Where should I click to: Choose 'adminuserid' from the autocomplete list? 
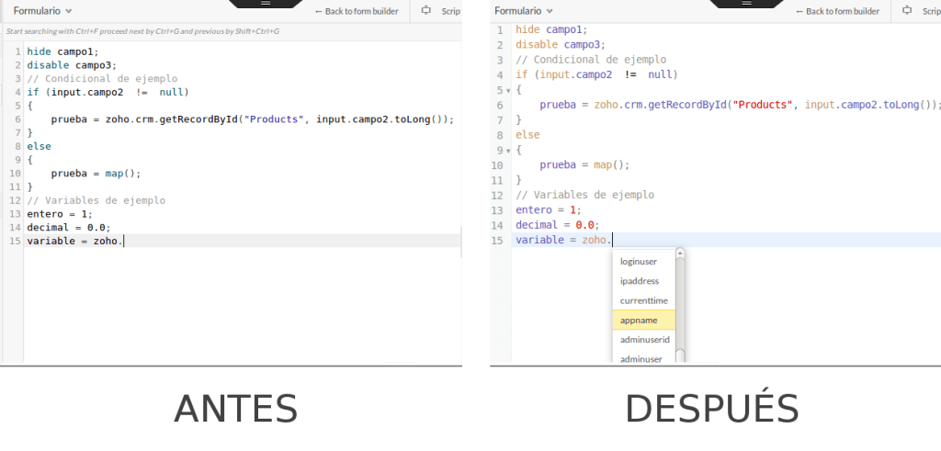point(644,340)
